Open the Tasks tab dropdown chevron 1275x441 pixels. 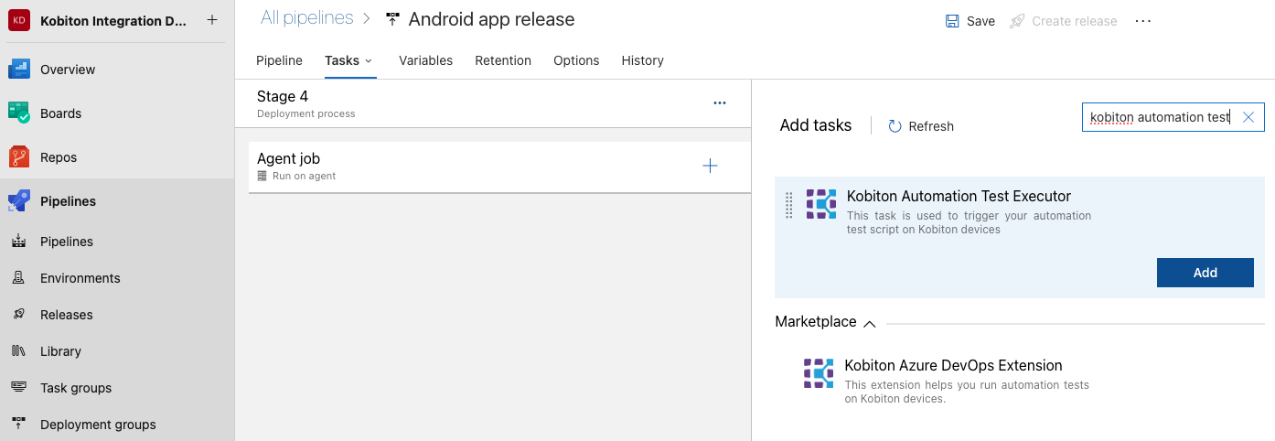click(x=369, y=60)
